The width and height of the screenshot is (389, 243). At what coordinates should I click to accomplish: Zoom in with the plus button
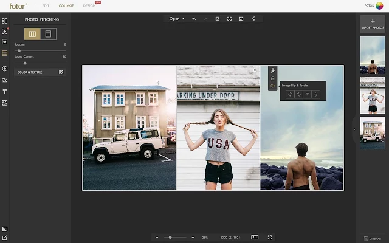[x=193, y=238]
